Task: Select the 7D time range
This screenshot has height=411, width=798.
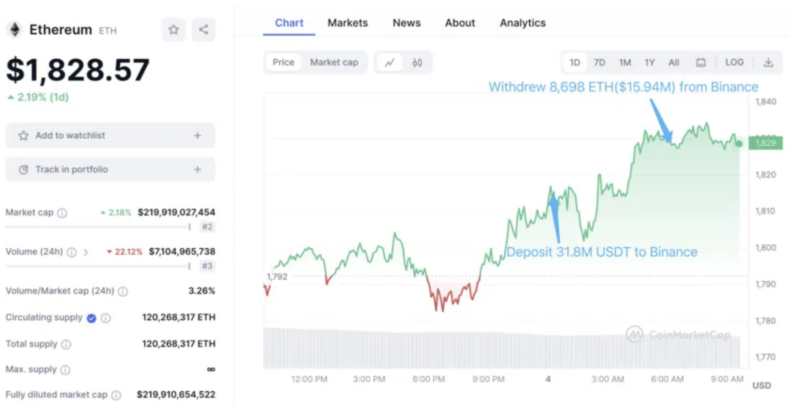Action: pos(599,62)
